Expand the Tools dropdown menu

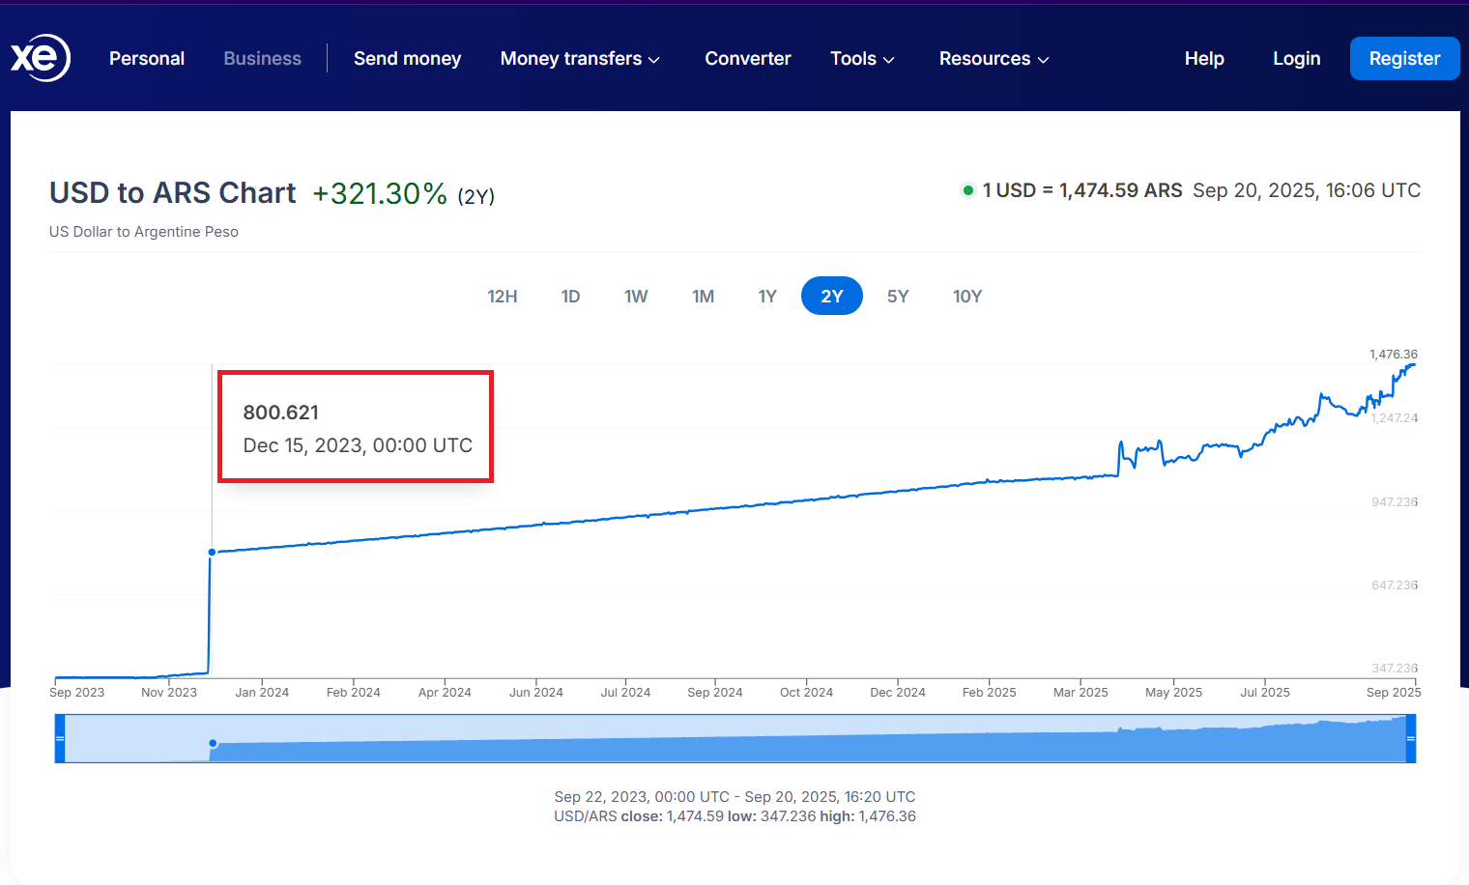coord(862,59)
